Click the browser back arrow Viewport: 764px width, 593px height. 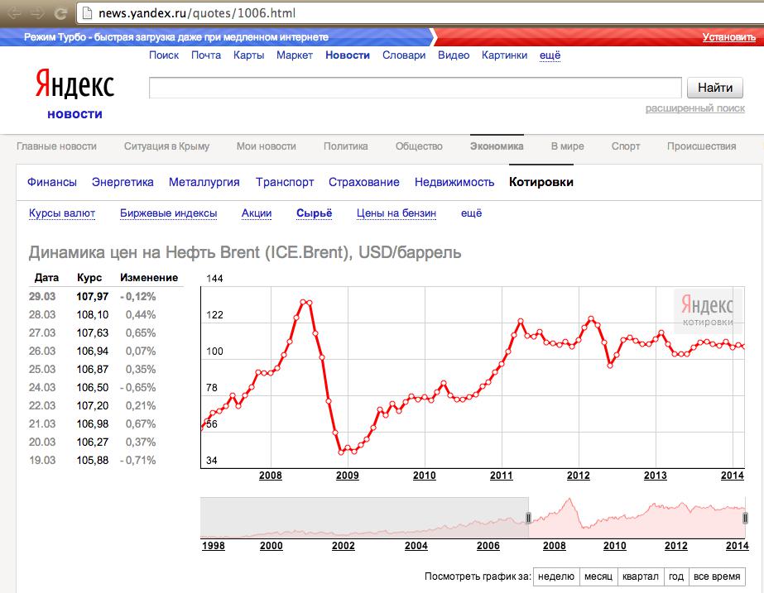15,12
